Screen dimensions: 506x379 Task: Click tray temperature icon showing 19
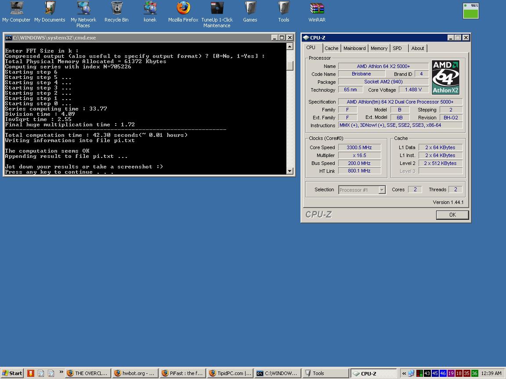(x=451, y=373)
